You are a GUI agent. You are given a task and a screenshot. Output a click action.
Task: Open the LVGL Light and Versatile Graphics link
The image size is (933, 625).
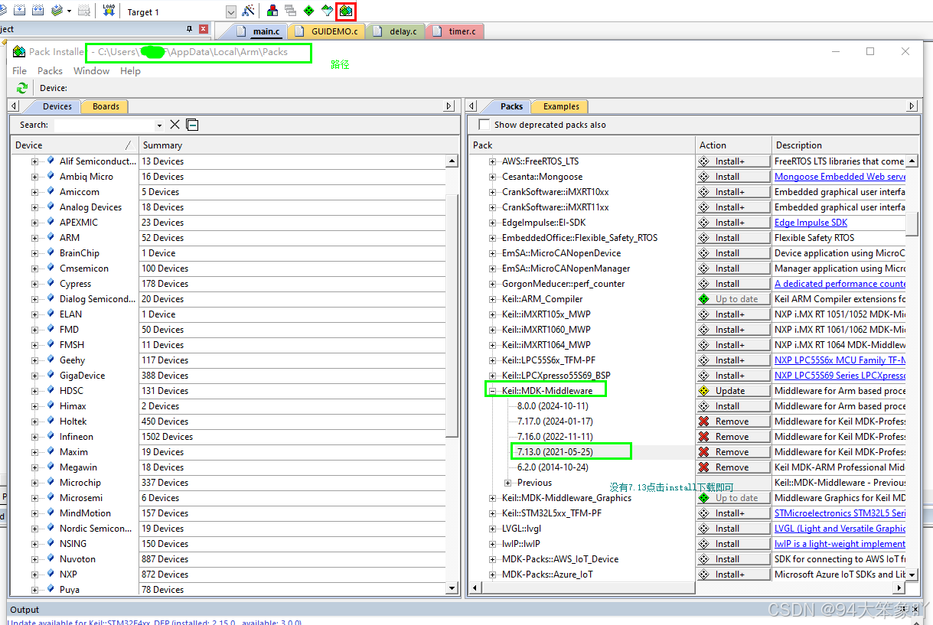point(840,529)
